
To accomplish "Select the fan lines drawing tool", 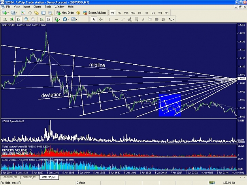I will coord(163,19).
